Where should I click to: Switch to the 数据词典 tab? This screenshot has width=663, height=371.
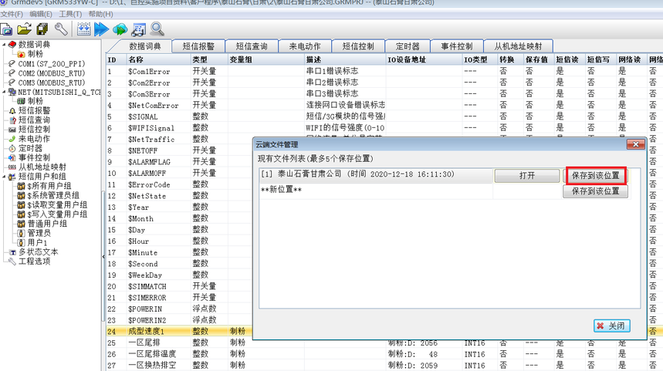144,46
